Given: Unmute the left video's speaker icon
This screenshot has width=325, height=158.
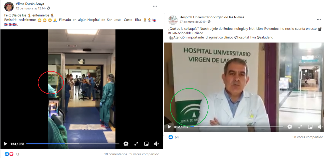Looking at the screenshot, I should (x=156, y=144).
